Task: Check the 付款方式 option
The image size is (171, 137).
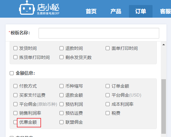Action: (x=15, y=86)
